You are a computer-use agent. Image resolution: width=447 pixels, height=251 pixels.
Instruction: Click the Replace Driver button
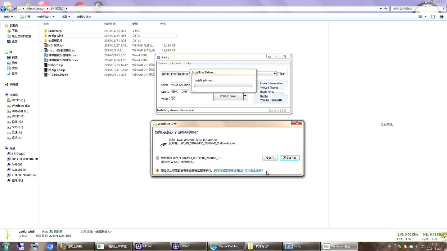[228, 96]
